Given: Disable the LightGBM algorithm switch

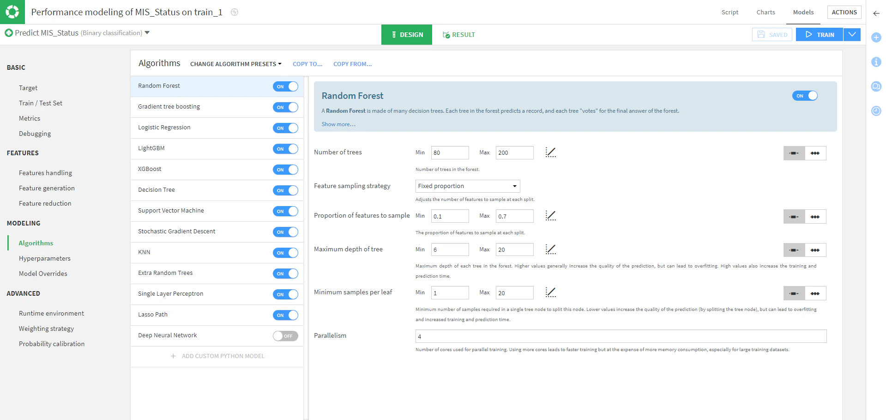Looking at the screenshot, I should tap(285, 149).
